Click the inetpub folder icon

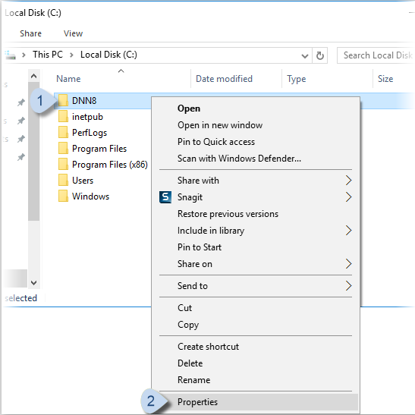63,116
